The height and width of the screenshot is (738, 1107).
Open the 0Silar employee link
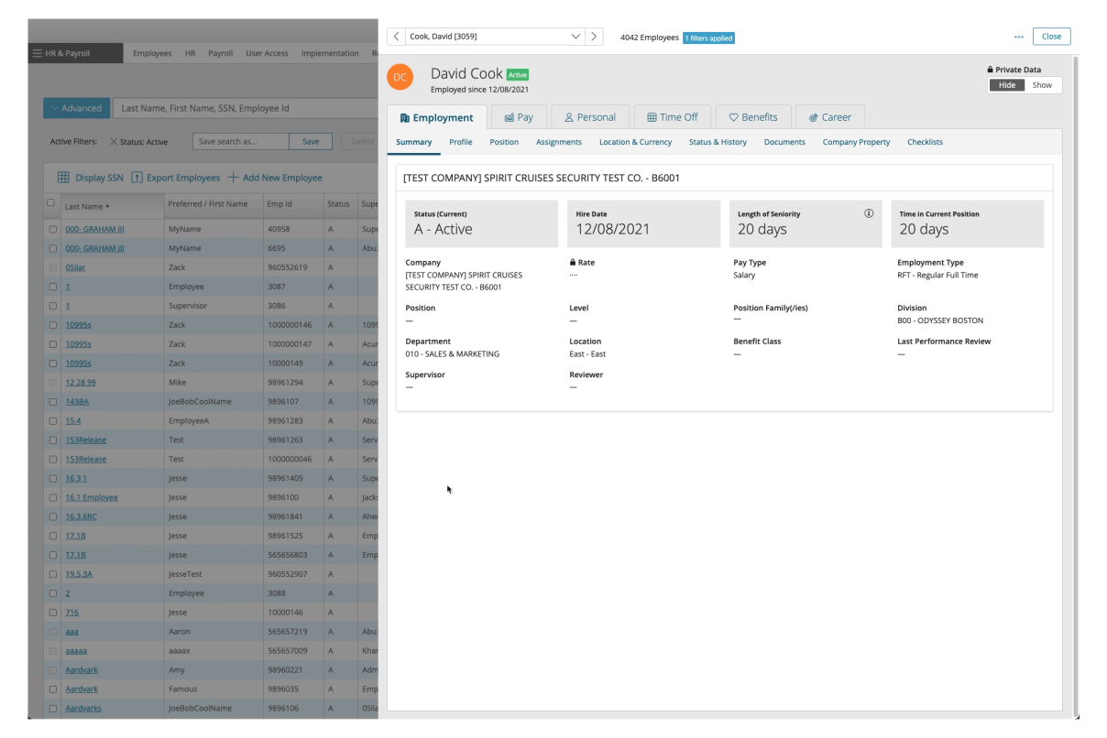click(x=75, y=267)
